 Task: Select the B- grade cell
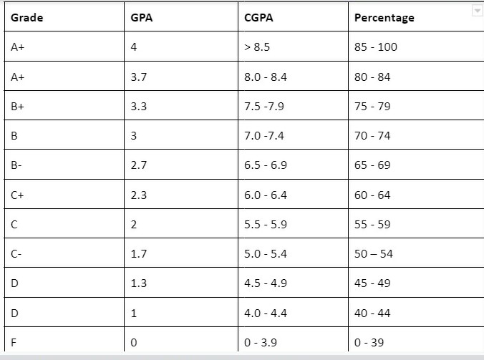17,165
